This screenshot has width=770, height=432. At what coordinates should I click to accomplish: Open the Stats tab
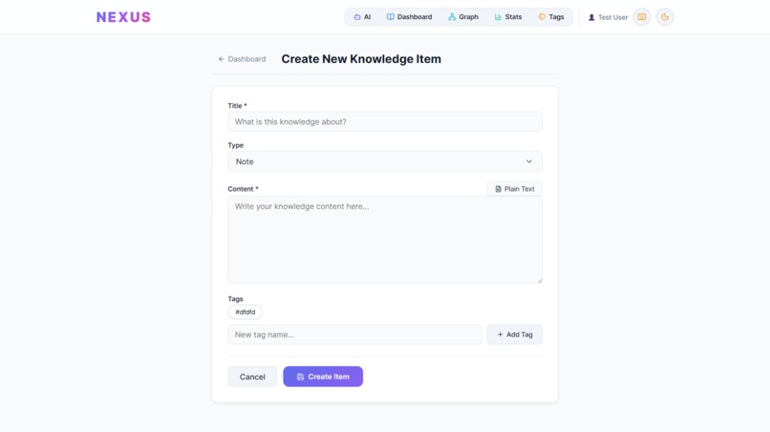click(x=508, y=16)
